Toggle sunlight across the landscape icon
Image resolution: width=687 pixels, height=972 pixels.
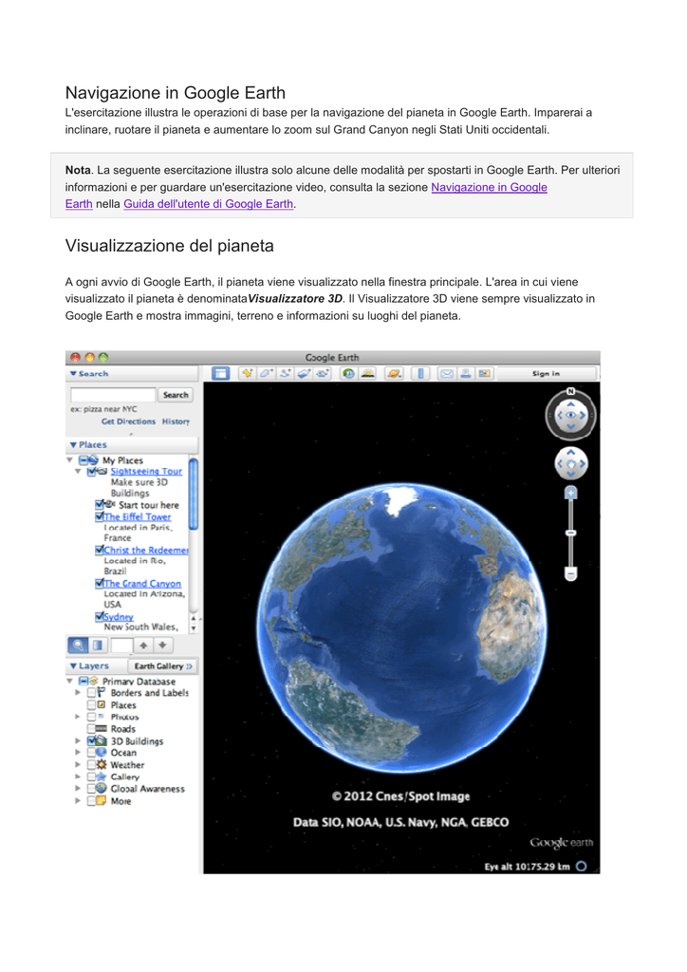[368, 373]
